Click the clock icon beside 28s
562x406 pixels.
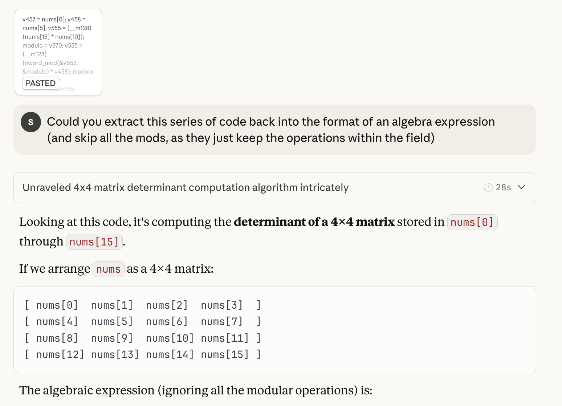(x=488, y=187)
